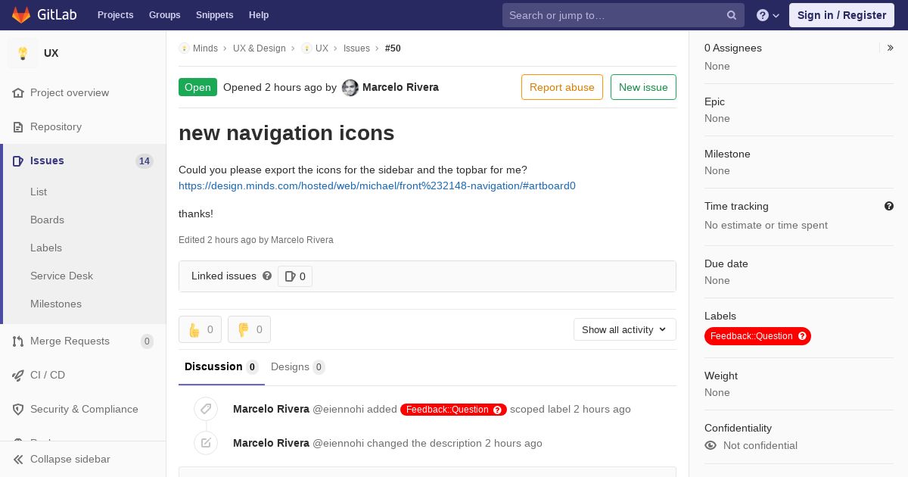Click the Linked issues help icon

(267, 276)
